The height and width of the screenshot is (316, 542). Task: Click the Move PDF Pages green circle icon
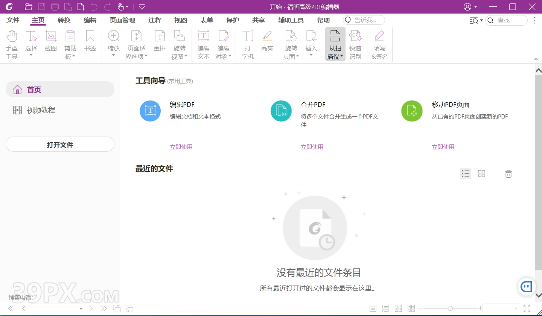pos(412,111)
